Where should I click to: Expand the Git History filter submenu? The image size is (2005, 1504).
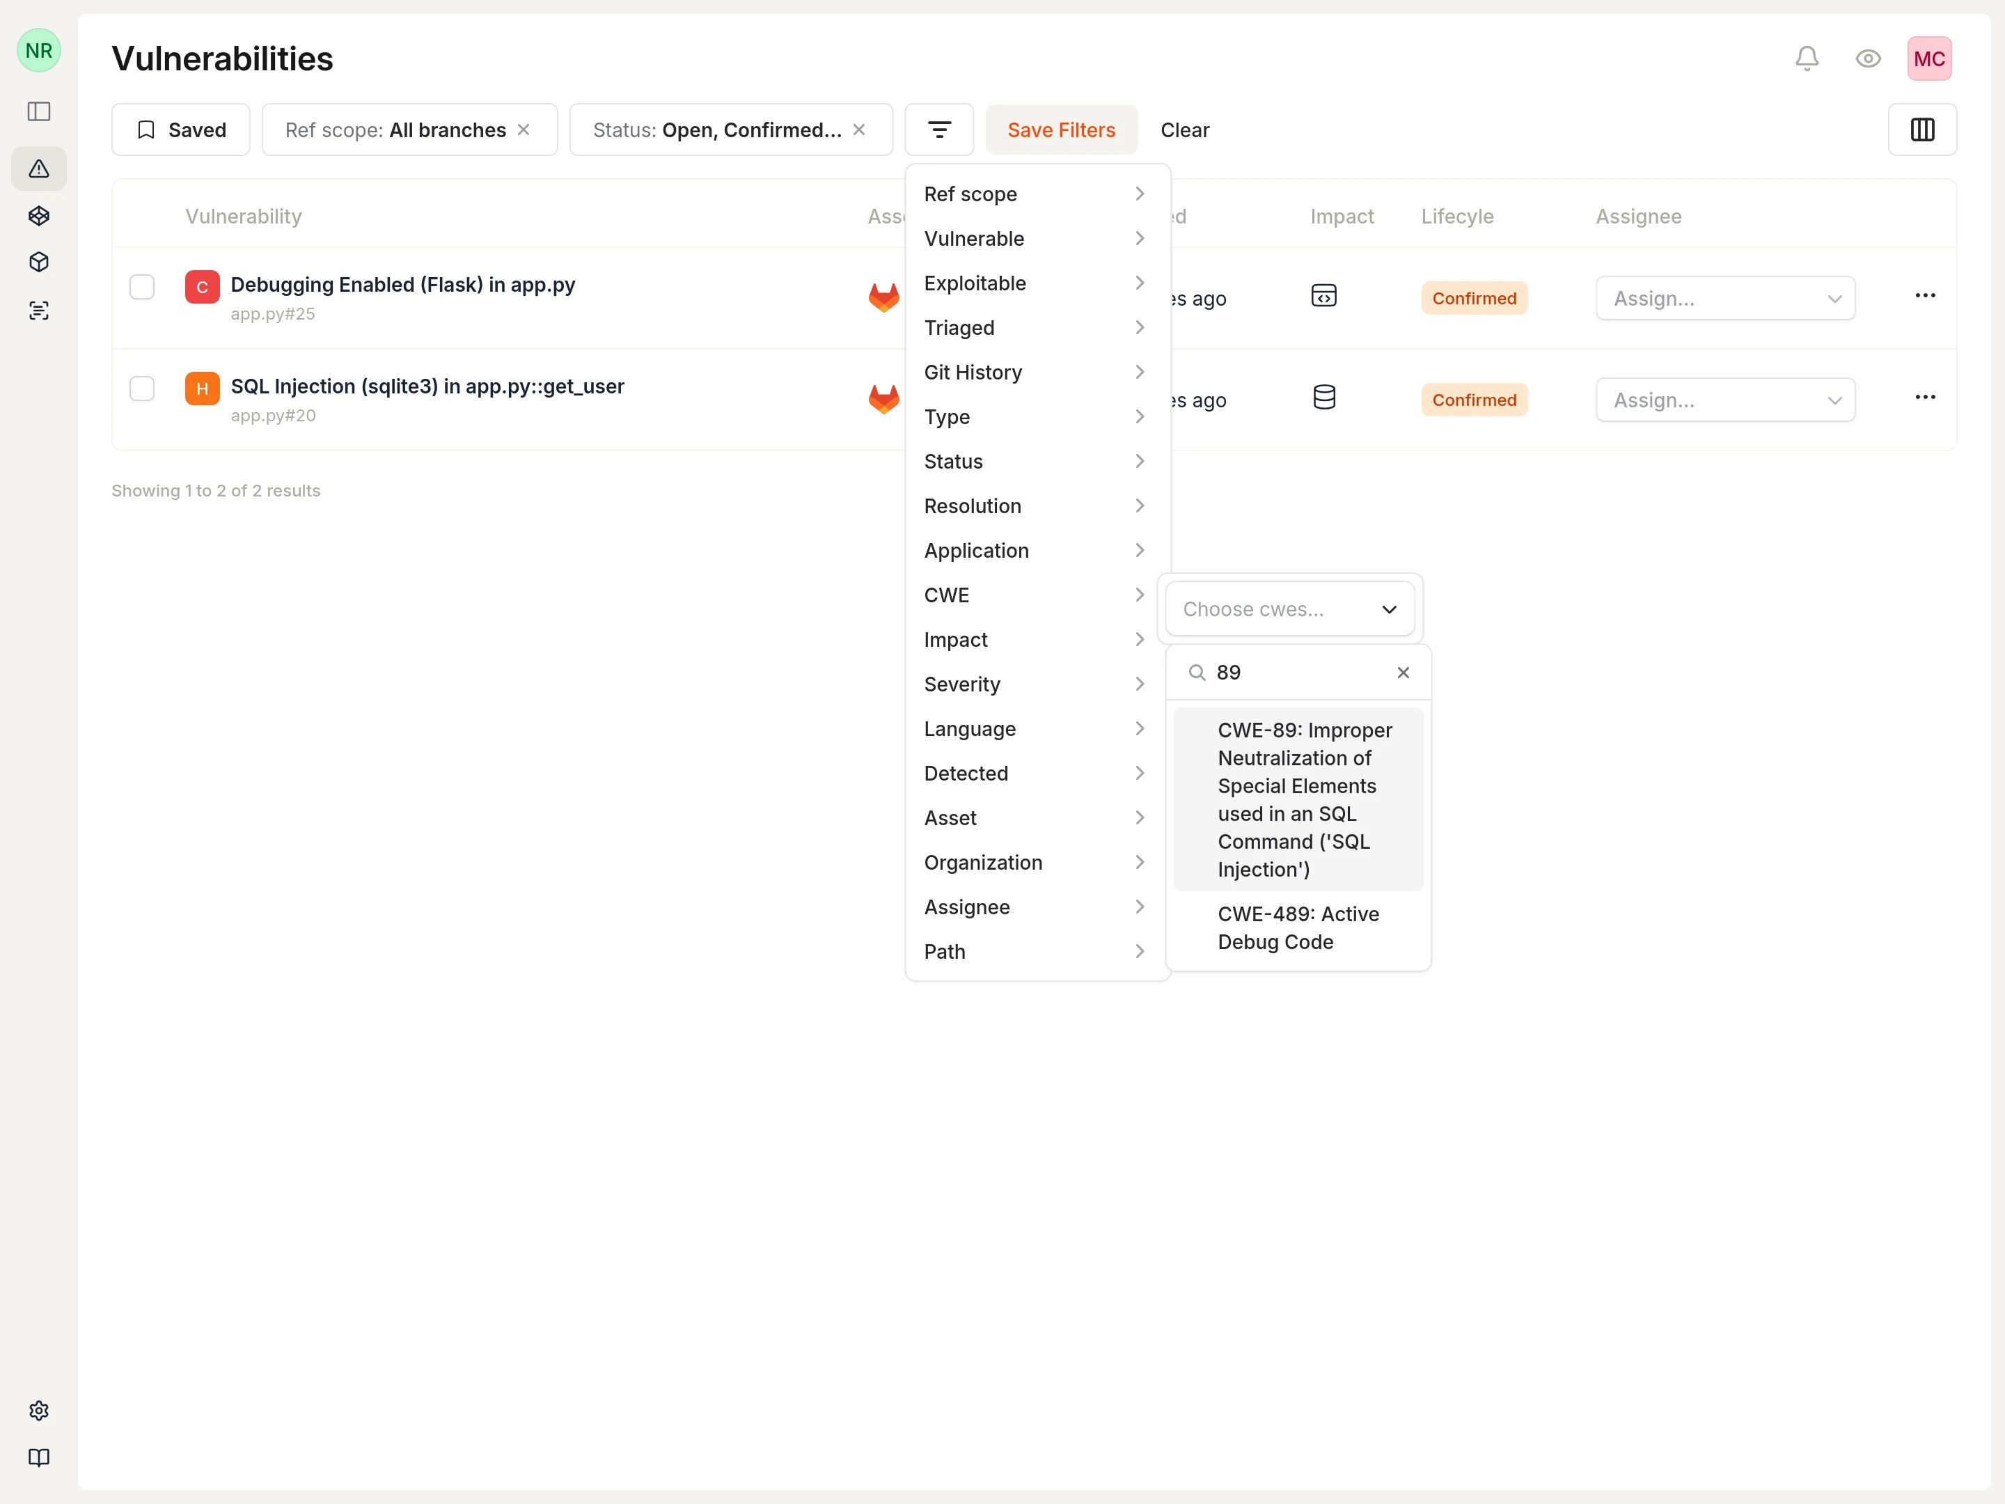tap(1037, 372)
